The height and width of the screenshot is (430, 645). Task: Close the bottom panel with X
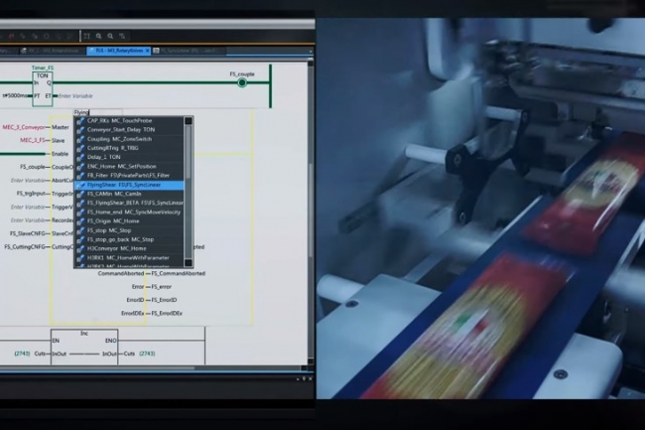pyautogui.click(x=311, y=378)
